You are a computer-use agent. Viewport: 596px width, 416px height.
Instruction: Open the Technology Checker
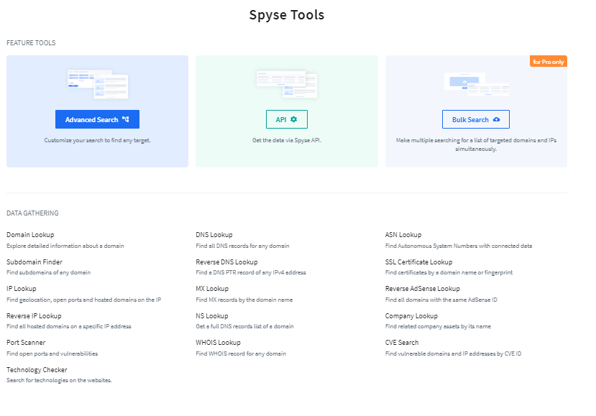tap(37, 369)
